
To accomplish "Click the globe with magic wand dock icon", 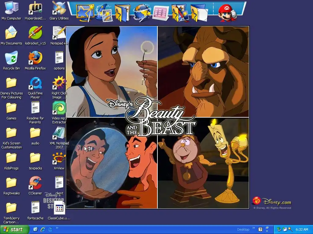I will [x=142, y=13].
